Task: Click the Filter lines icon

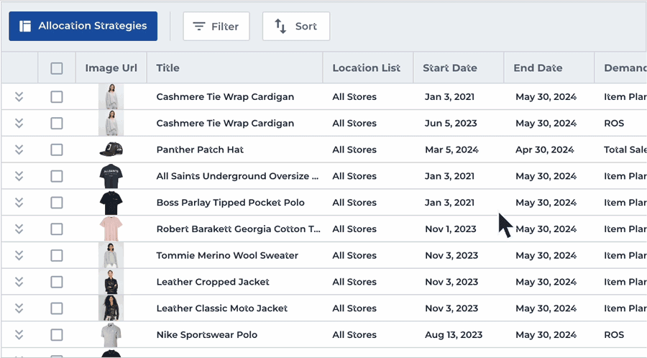Action: coord(199,27)
